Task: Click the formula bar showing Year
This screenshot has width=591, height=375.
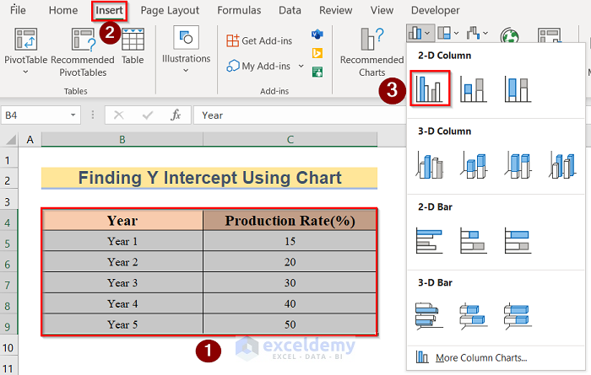Action: (x=300, y=115)
